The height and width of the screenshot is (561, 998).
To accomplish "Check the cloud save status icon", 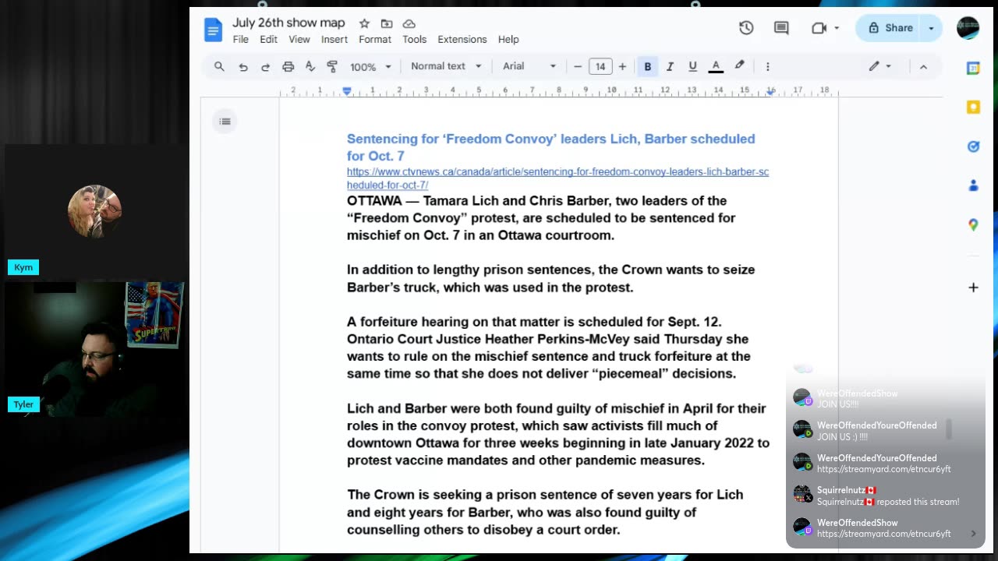I will (409, 23).
